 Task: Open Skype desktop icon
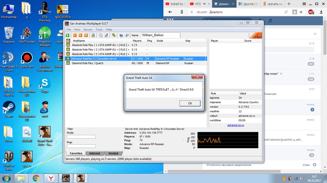coord(45,85)
